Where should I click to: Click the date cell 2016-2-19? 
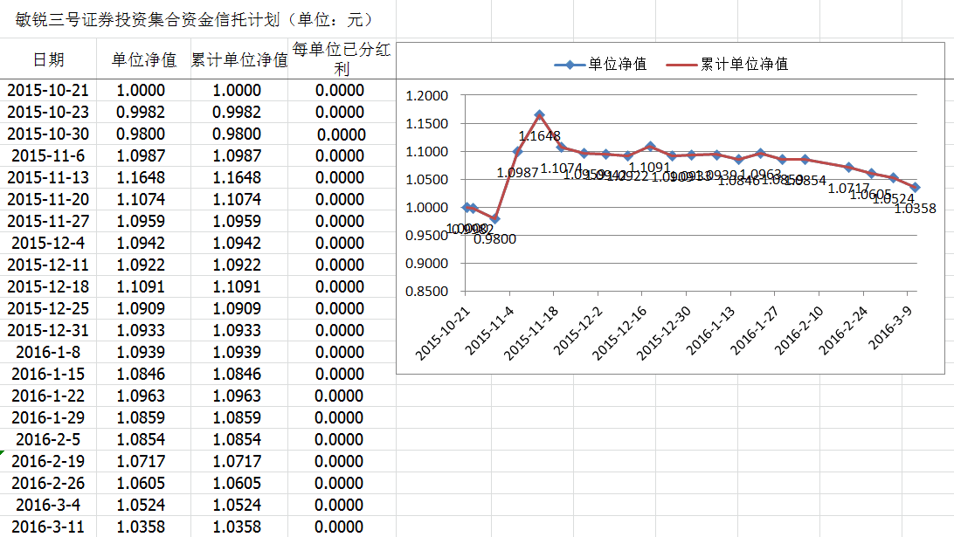click(x=49, y=462)
